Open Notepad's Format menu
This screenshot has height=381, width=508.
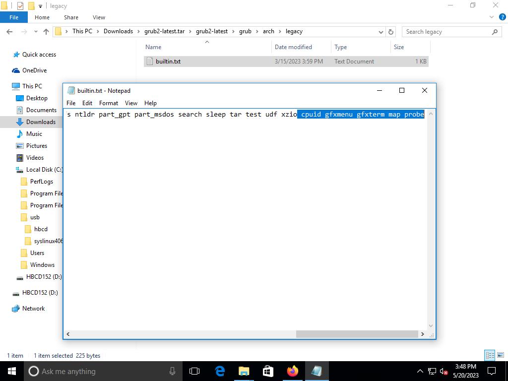coord(108,103)
